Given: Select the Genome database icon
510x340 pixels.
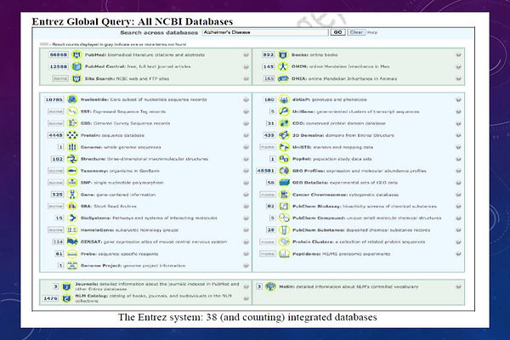Looking at the screenshot, I should point(72,147).
